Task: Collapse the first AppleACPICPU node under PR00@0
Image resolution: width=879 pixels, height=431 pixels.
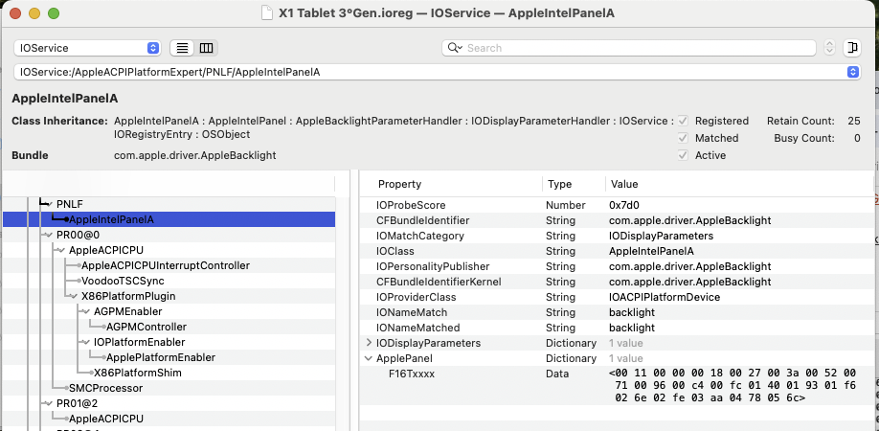Action: [x=61, y=251]
